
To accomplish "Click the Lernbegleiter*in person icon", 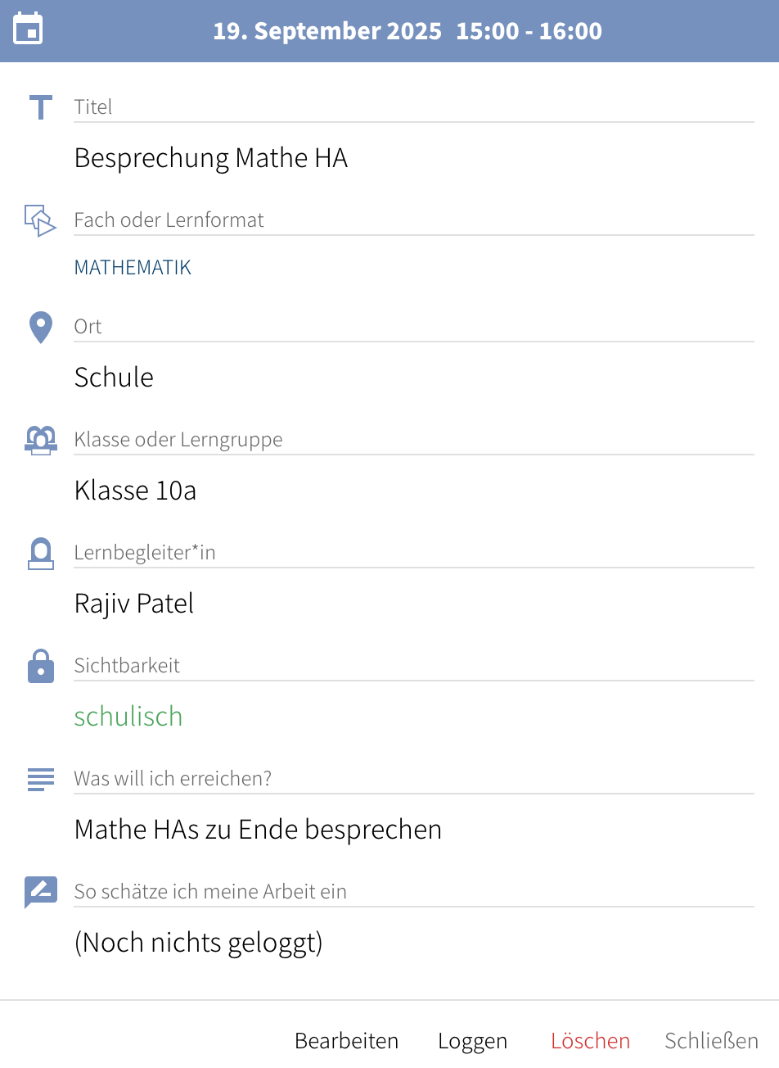I will pos(40,554).
